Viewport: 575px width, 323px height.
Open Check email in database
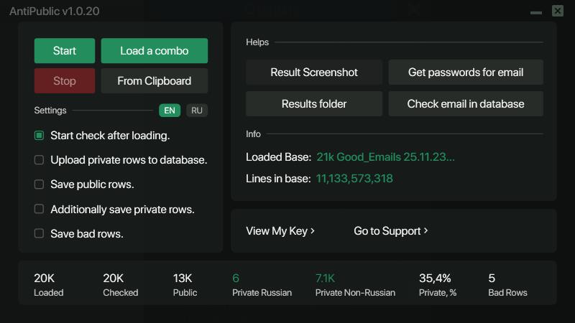click(465, 104)
